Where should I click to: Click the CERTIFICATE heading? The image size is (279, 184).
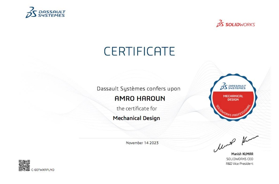point(139,51)
